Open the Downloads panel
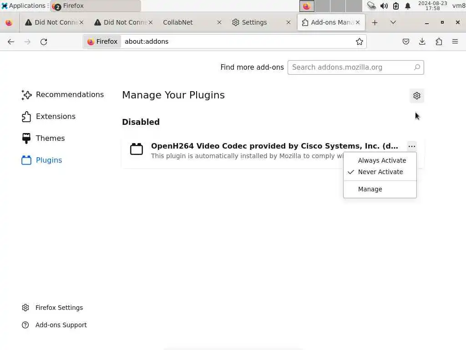 click(x=422, y=41)
